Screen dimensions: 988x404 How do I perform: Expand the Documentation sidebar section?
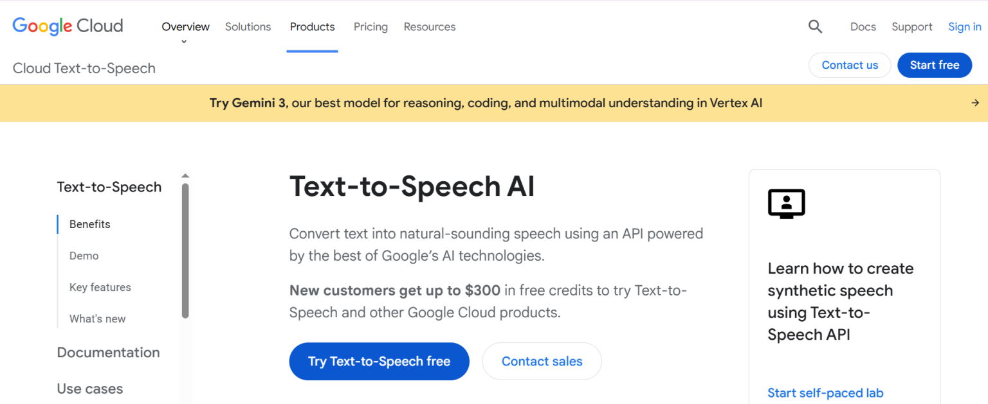[x=108, y=352]
